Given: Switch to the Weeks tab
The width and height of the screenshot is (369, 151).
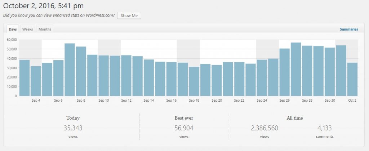Looking at the screenshot, I should (27, 29).
